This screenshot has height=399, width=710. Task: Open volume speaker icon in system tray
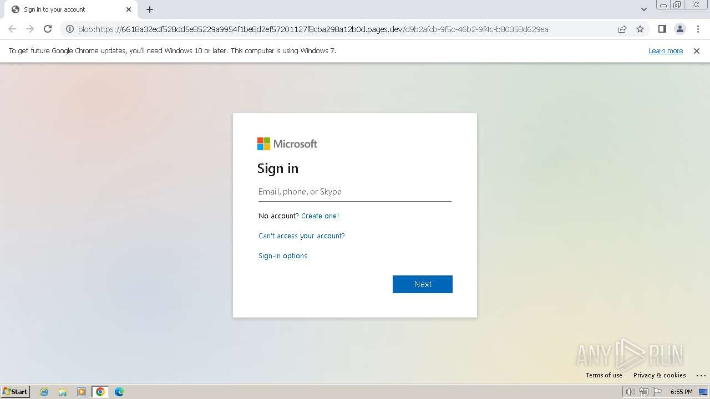tap(630, 392)
